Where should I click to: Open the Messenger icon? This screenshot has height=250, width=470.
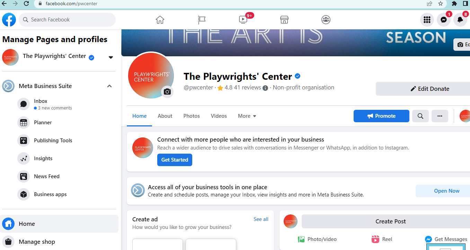[x=444, y=20]
